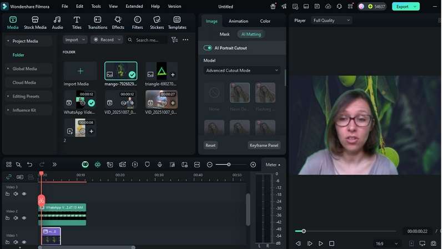Open the 16:9 aspect ratio dropdown
Image resolution: width=443 pixels, height=249 pixels.
tap(387, 243)
